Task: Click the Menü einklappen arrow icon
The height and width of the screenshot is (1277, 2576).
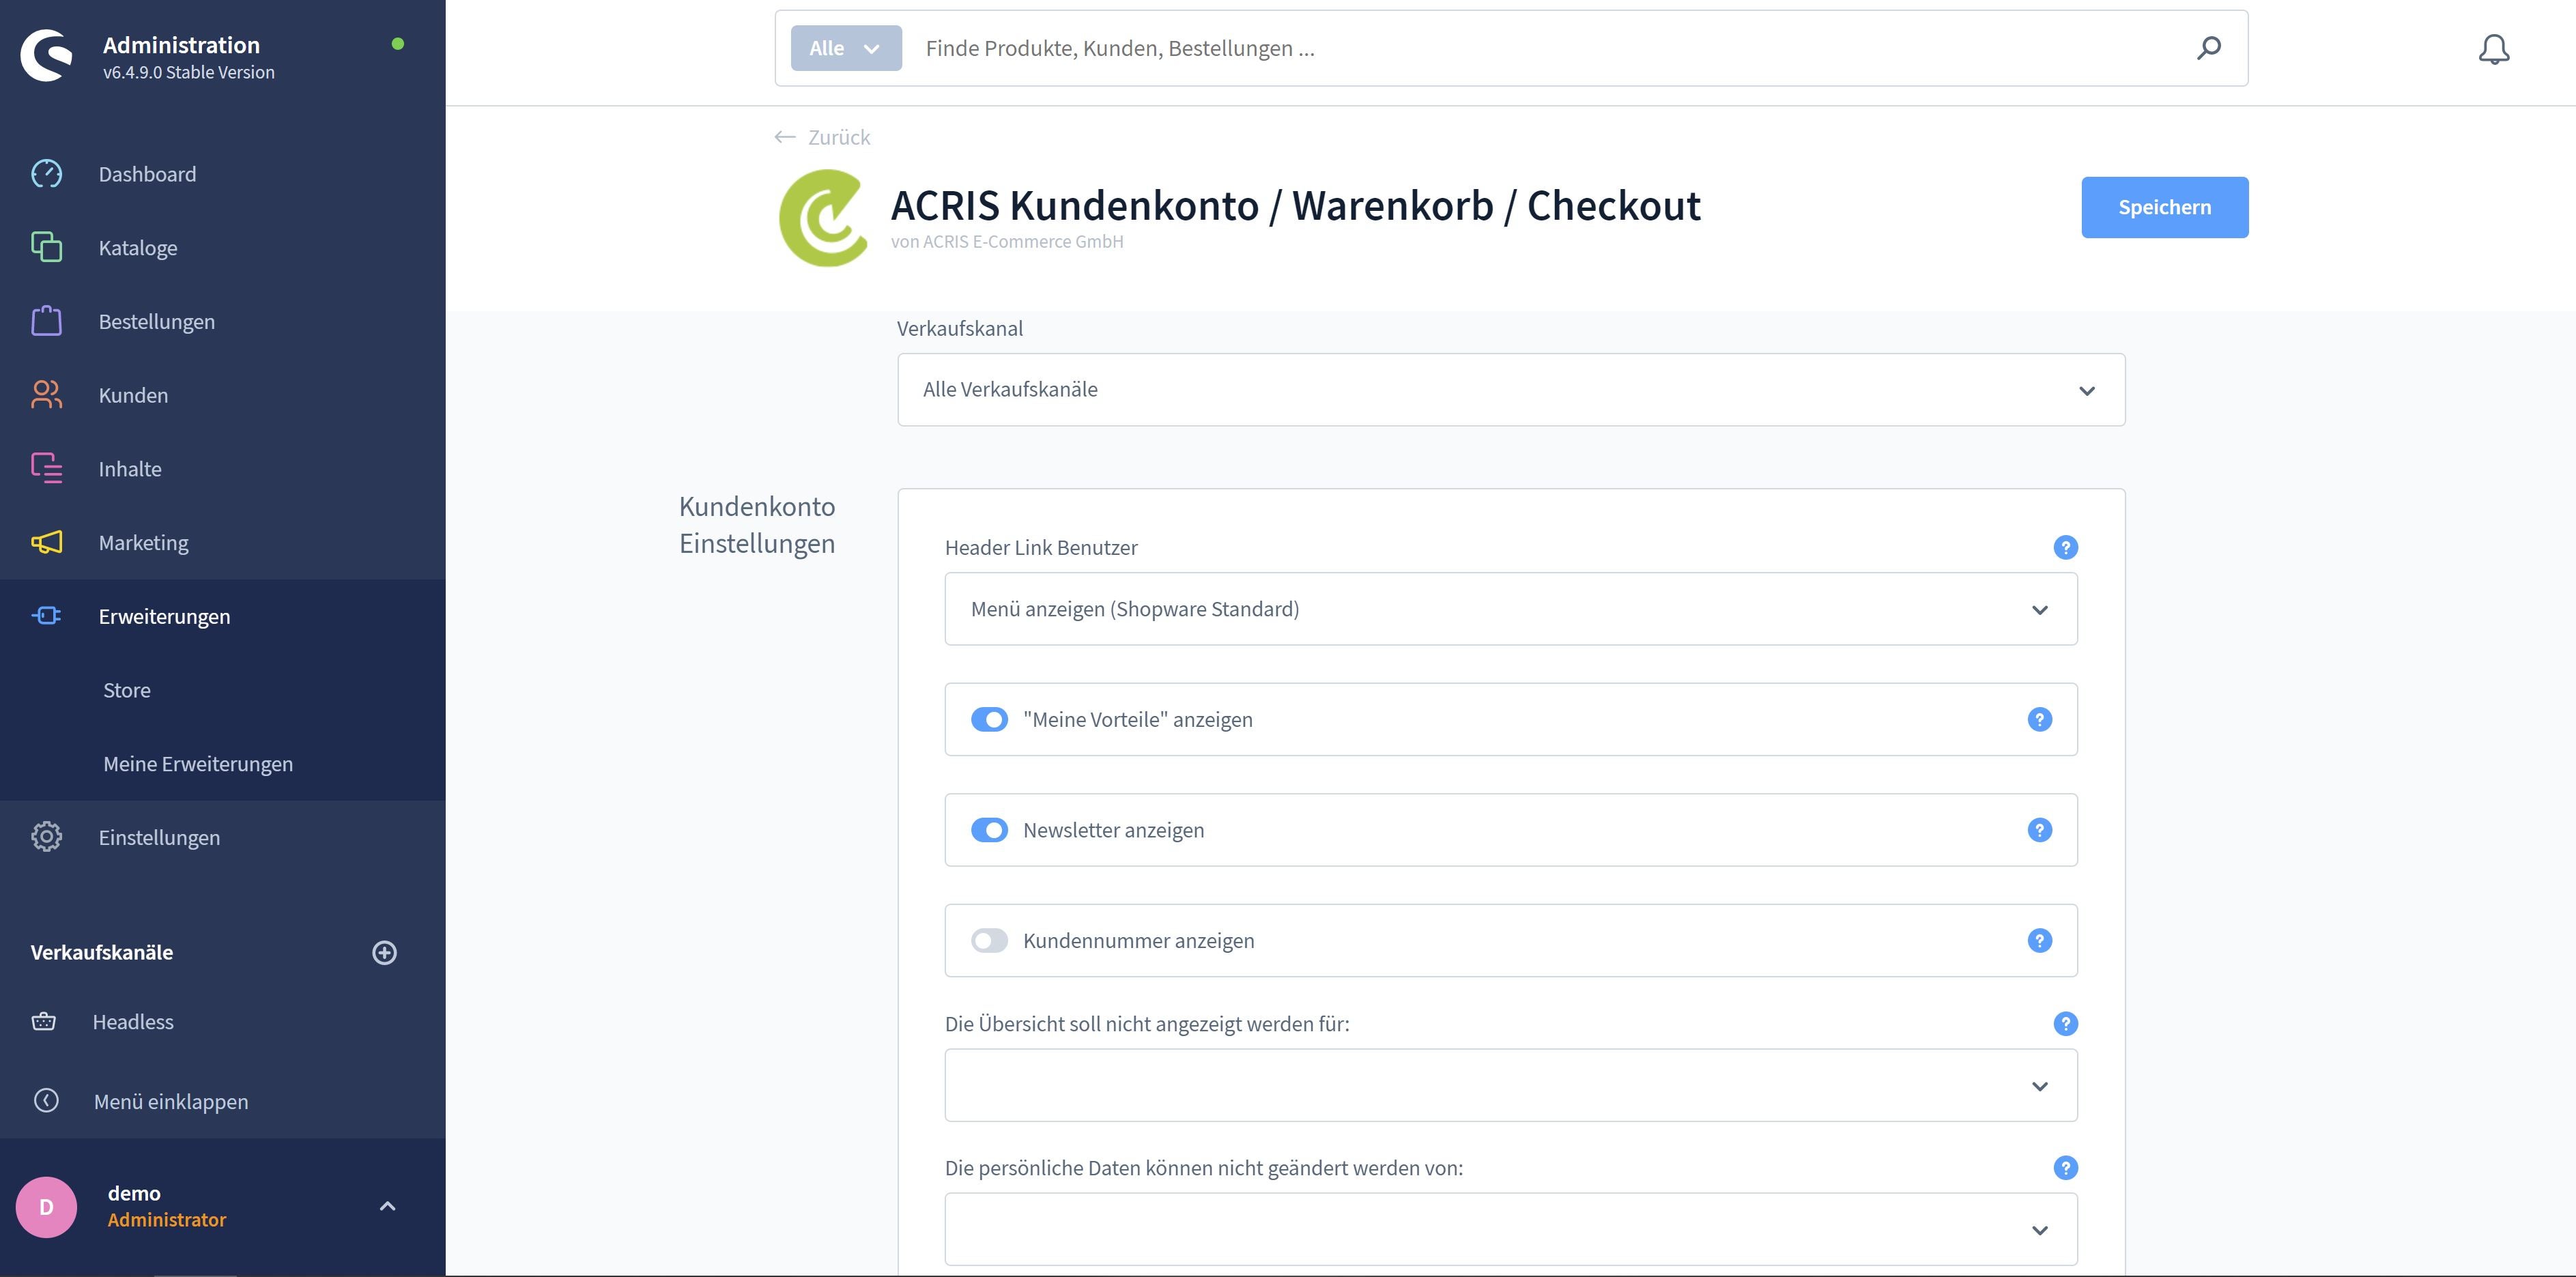Action: (46, 1100)
